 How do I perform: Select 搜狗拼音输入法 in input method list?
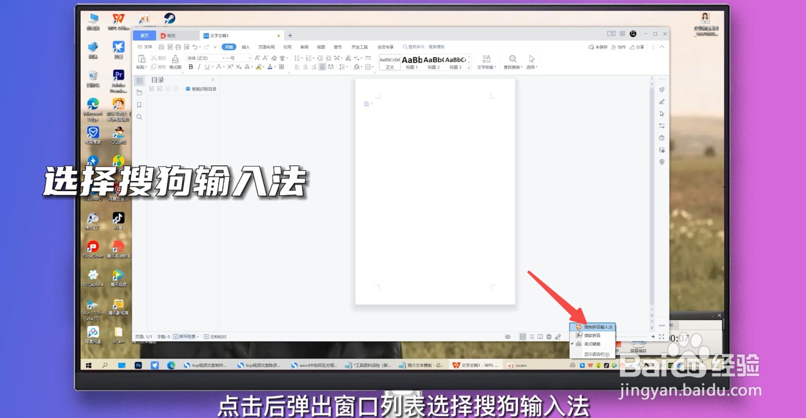[x=593, y=327]
